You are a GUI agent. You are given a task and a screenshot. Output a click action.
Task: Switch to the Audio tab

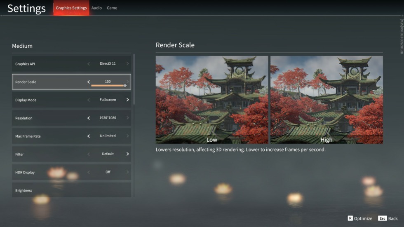[96, 8]
